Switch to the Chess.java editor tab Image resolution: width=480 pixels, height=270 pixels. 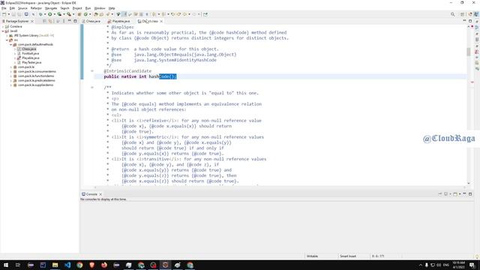coord(91,21)
